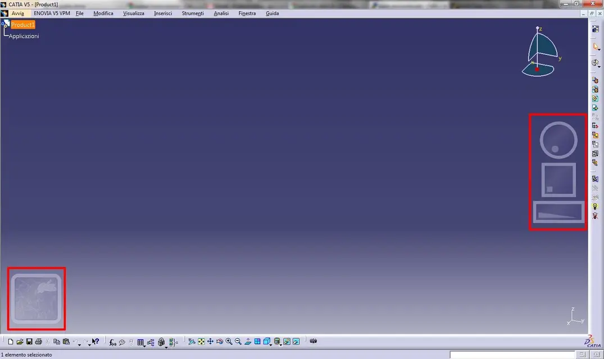Click the CATIA logo icon
The width and height of the screenshot is (604, 359).
(592, 341)
